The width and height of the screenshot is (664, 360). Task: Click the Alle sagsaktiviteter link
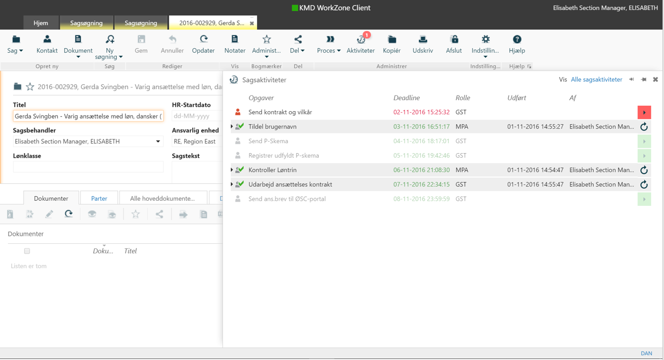click(x=596, y=80)
